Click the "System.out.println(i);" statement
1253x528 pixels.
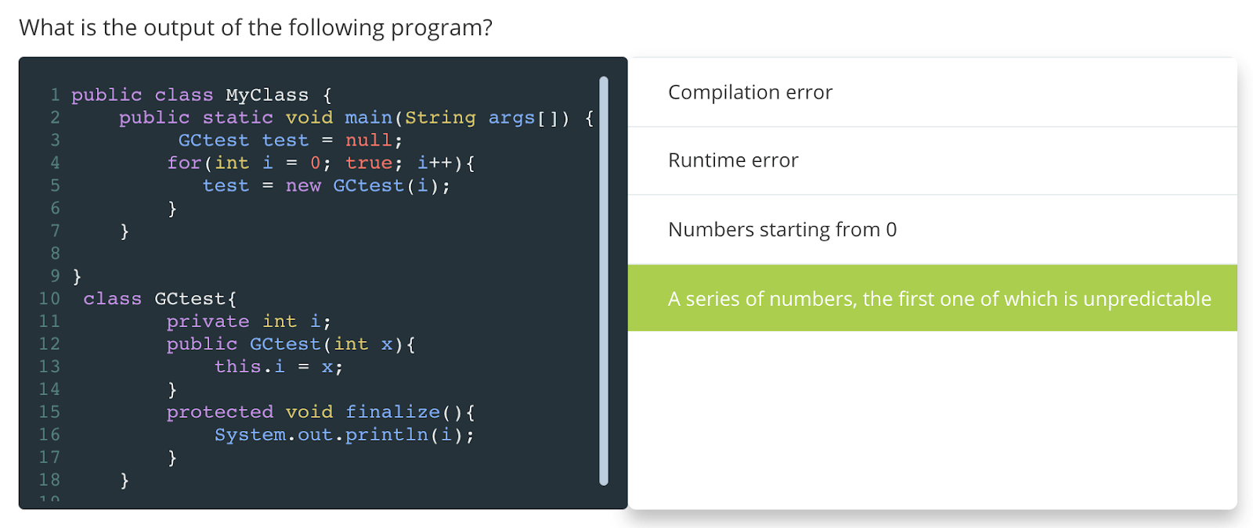[x=344, y=435]
